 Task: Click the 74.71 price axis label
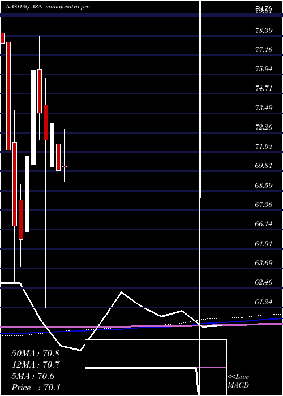(264, 88)
